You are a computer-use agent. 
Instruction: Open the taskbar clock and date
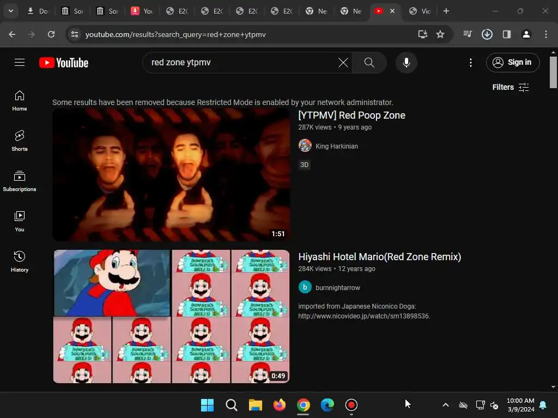click(x=520, y=405)
